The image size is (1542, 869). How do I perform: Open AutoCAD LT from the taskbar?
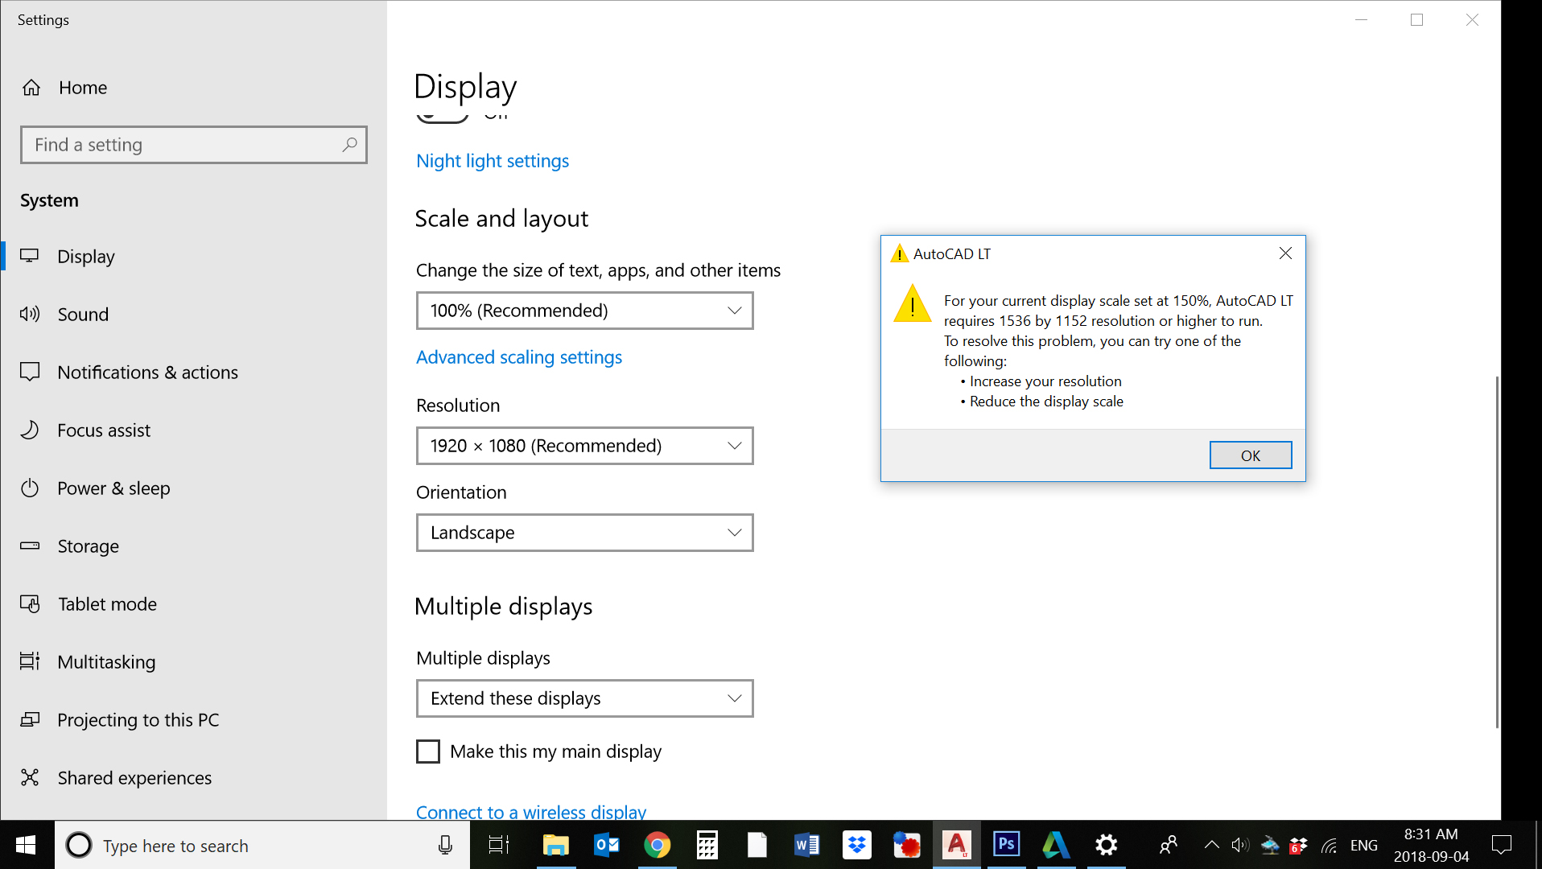957,845
